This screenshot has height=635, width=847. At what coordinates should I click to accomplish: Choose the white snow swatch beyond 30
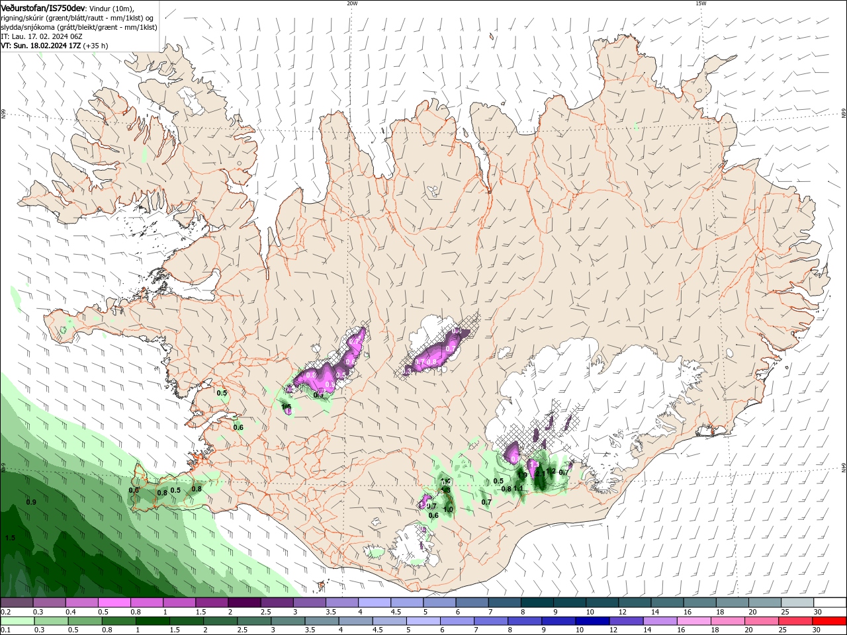click(830, 603)
